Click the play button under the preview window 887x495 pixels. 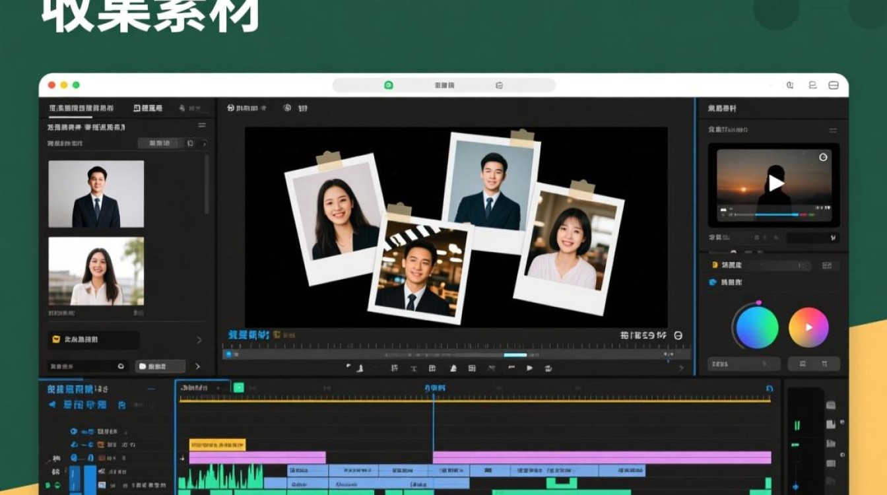(529, 368)
